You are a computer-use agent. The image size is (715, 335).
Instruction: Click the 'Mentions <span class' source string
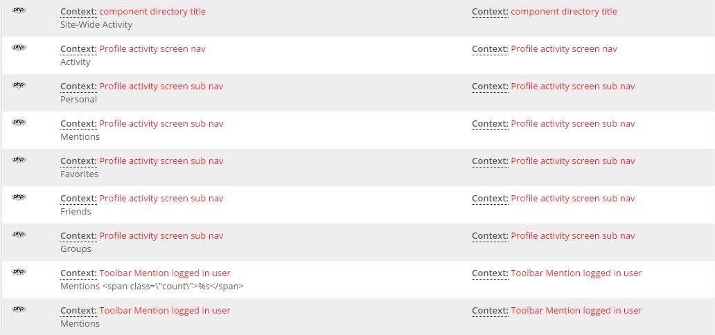pos(152,287)
